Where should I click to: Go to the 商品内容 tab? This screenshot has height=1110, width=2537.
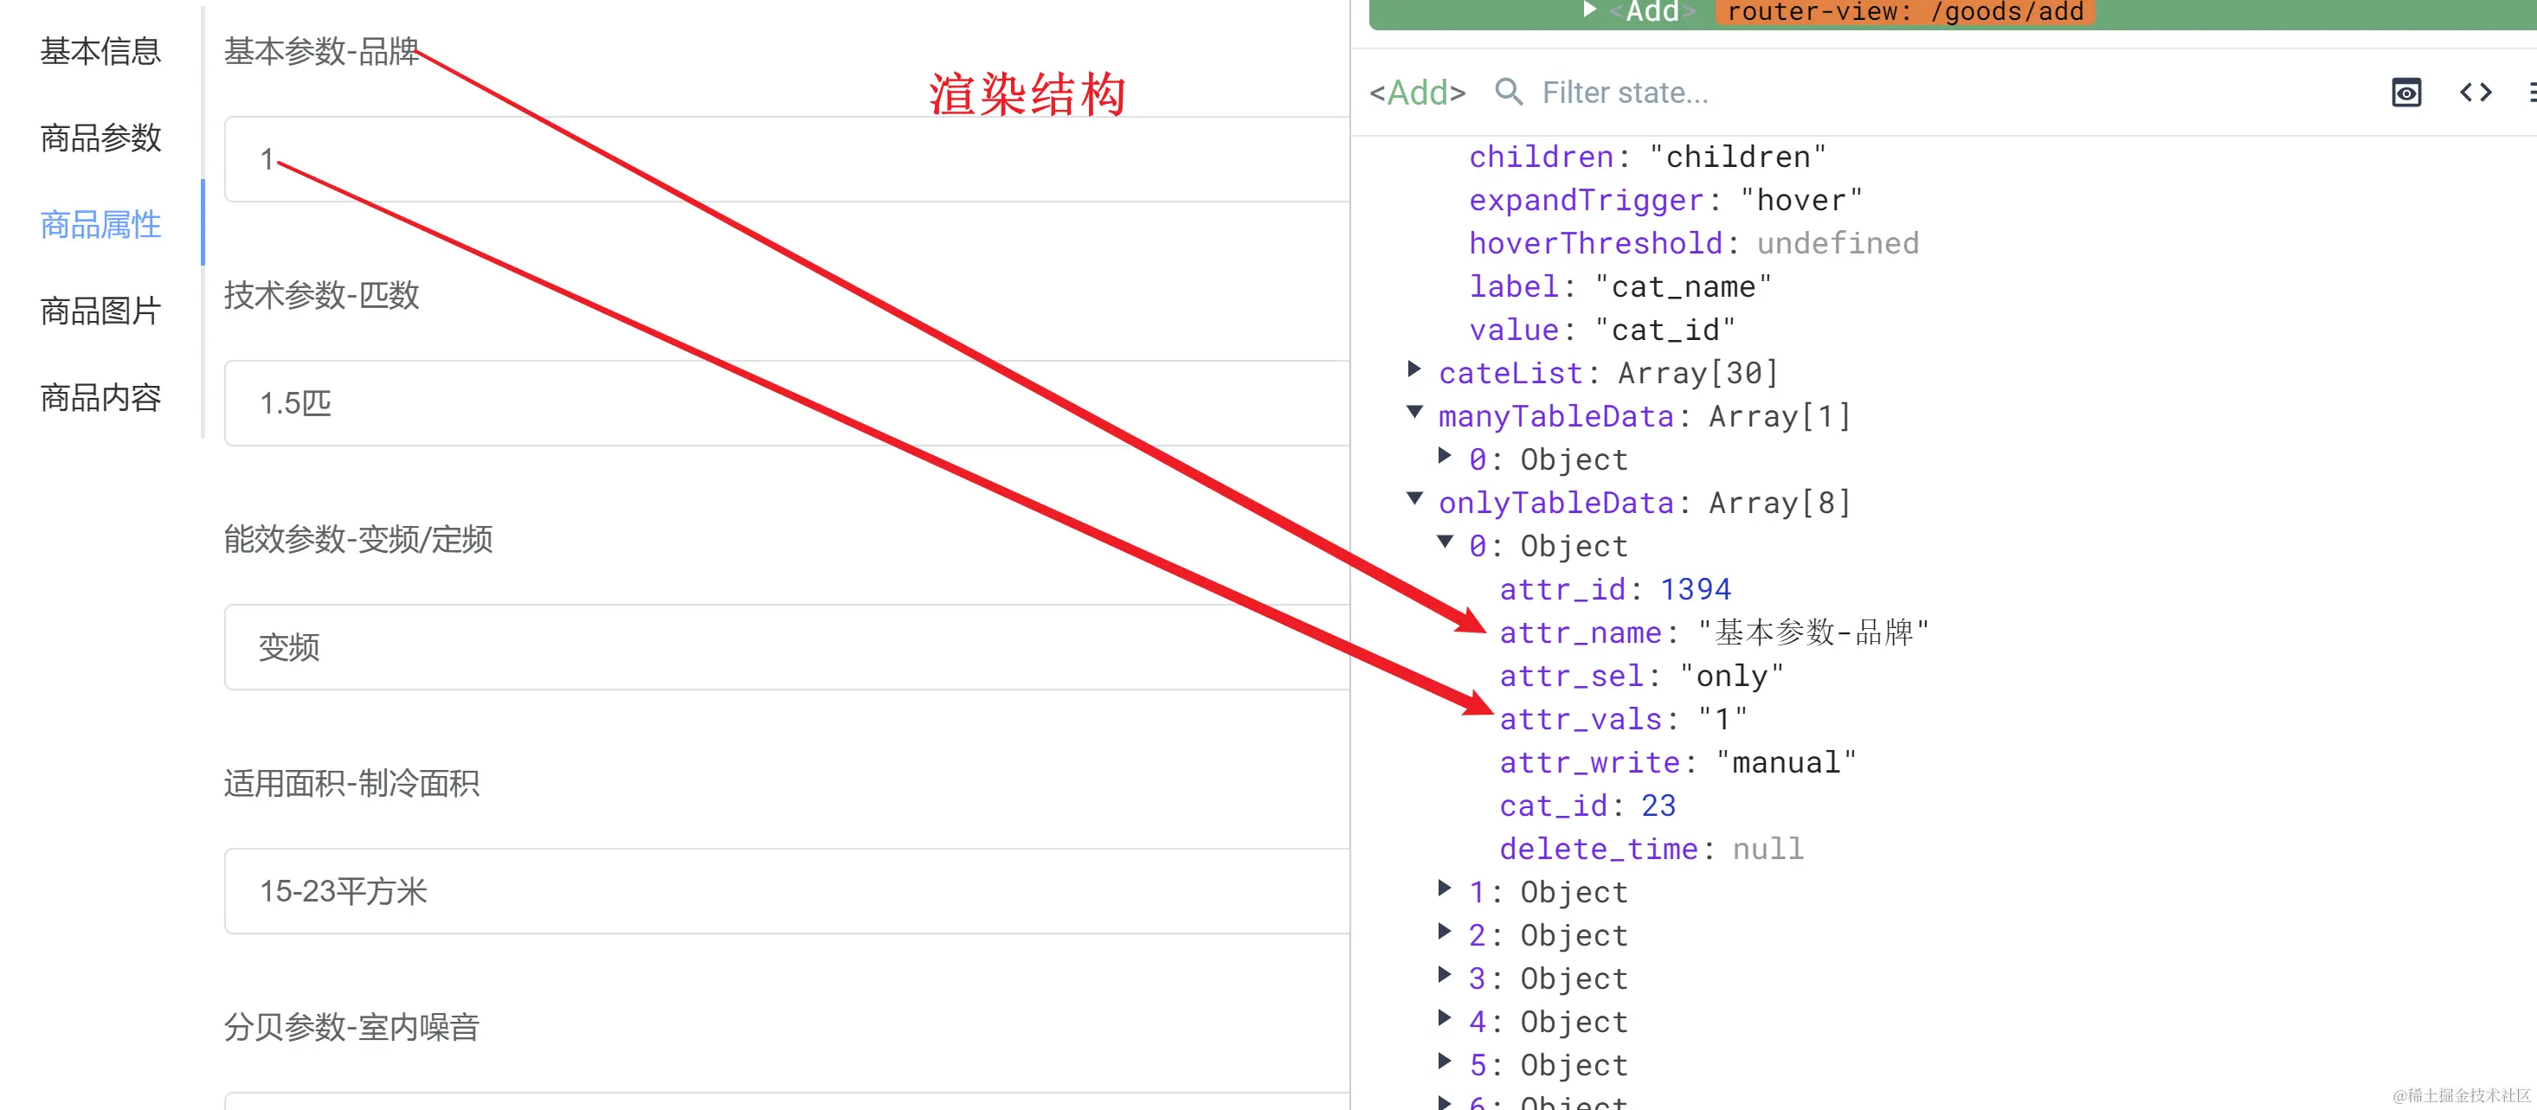click(100, 398)
